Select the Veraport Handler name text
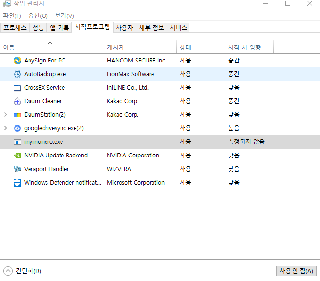 [x=46, y=169]
